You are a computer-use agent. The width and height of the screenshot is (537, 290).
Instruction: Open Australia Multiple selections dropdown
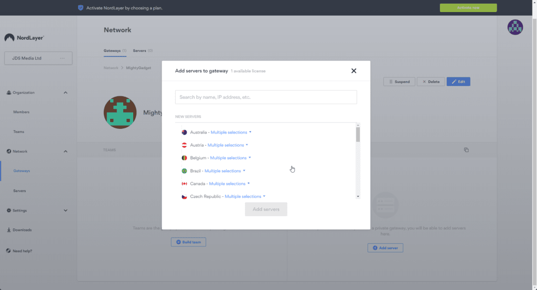coord(231,132)
